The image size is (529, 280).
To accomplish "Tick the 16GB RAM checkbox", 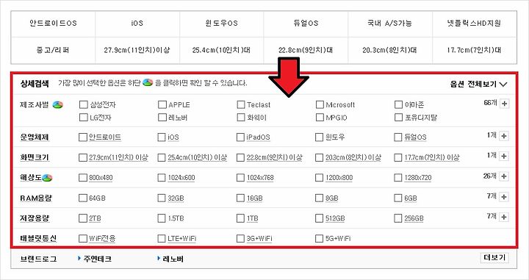I will 240,198.
